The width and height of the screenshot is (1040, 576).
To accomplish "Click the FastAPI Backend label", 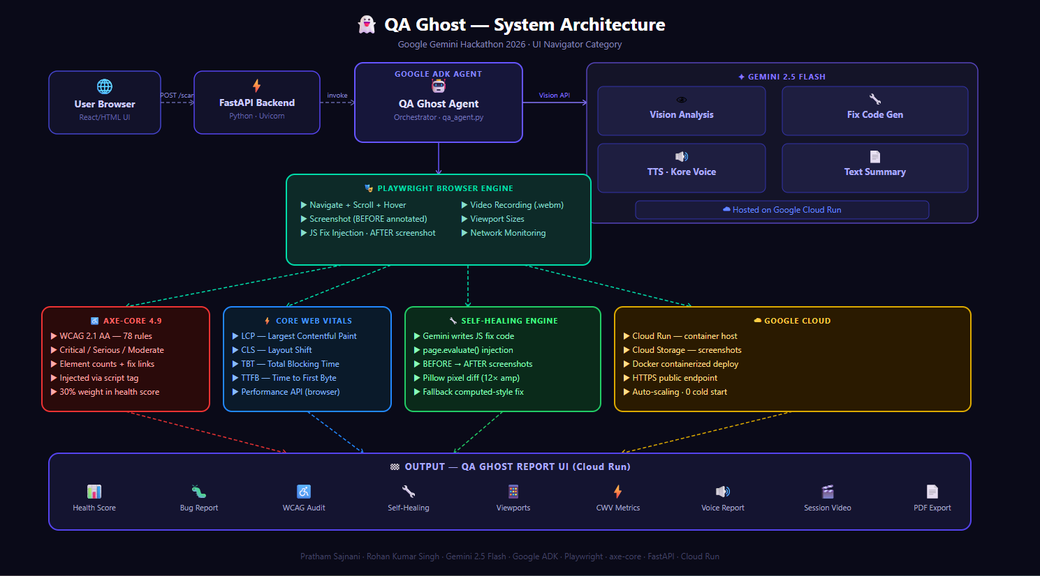I will [257, 103].
